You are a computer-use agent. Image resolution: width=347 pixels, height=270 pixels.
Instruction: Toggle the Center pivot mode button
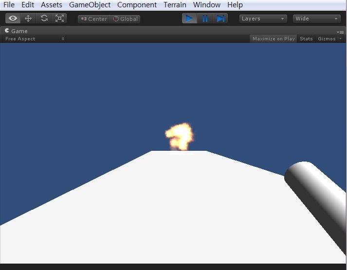pos(93,19)
